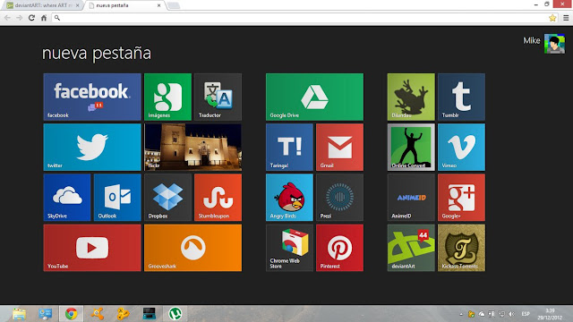Open the Tumblr tile
The height and width of the screenshot is (322, 573).
(462, 97)
